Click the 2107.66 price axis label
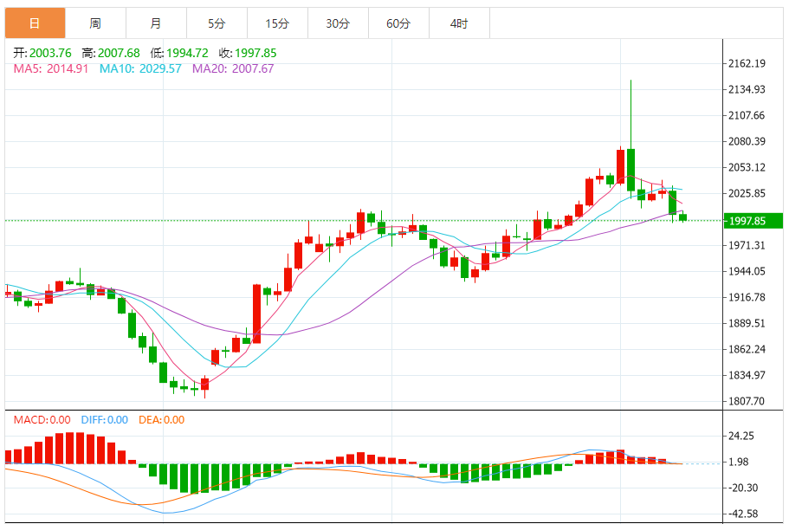This screenshot has width=789, height=524. click(747, 116)
